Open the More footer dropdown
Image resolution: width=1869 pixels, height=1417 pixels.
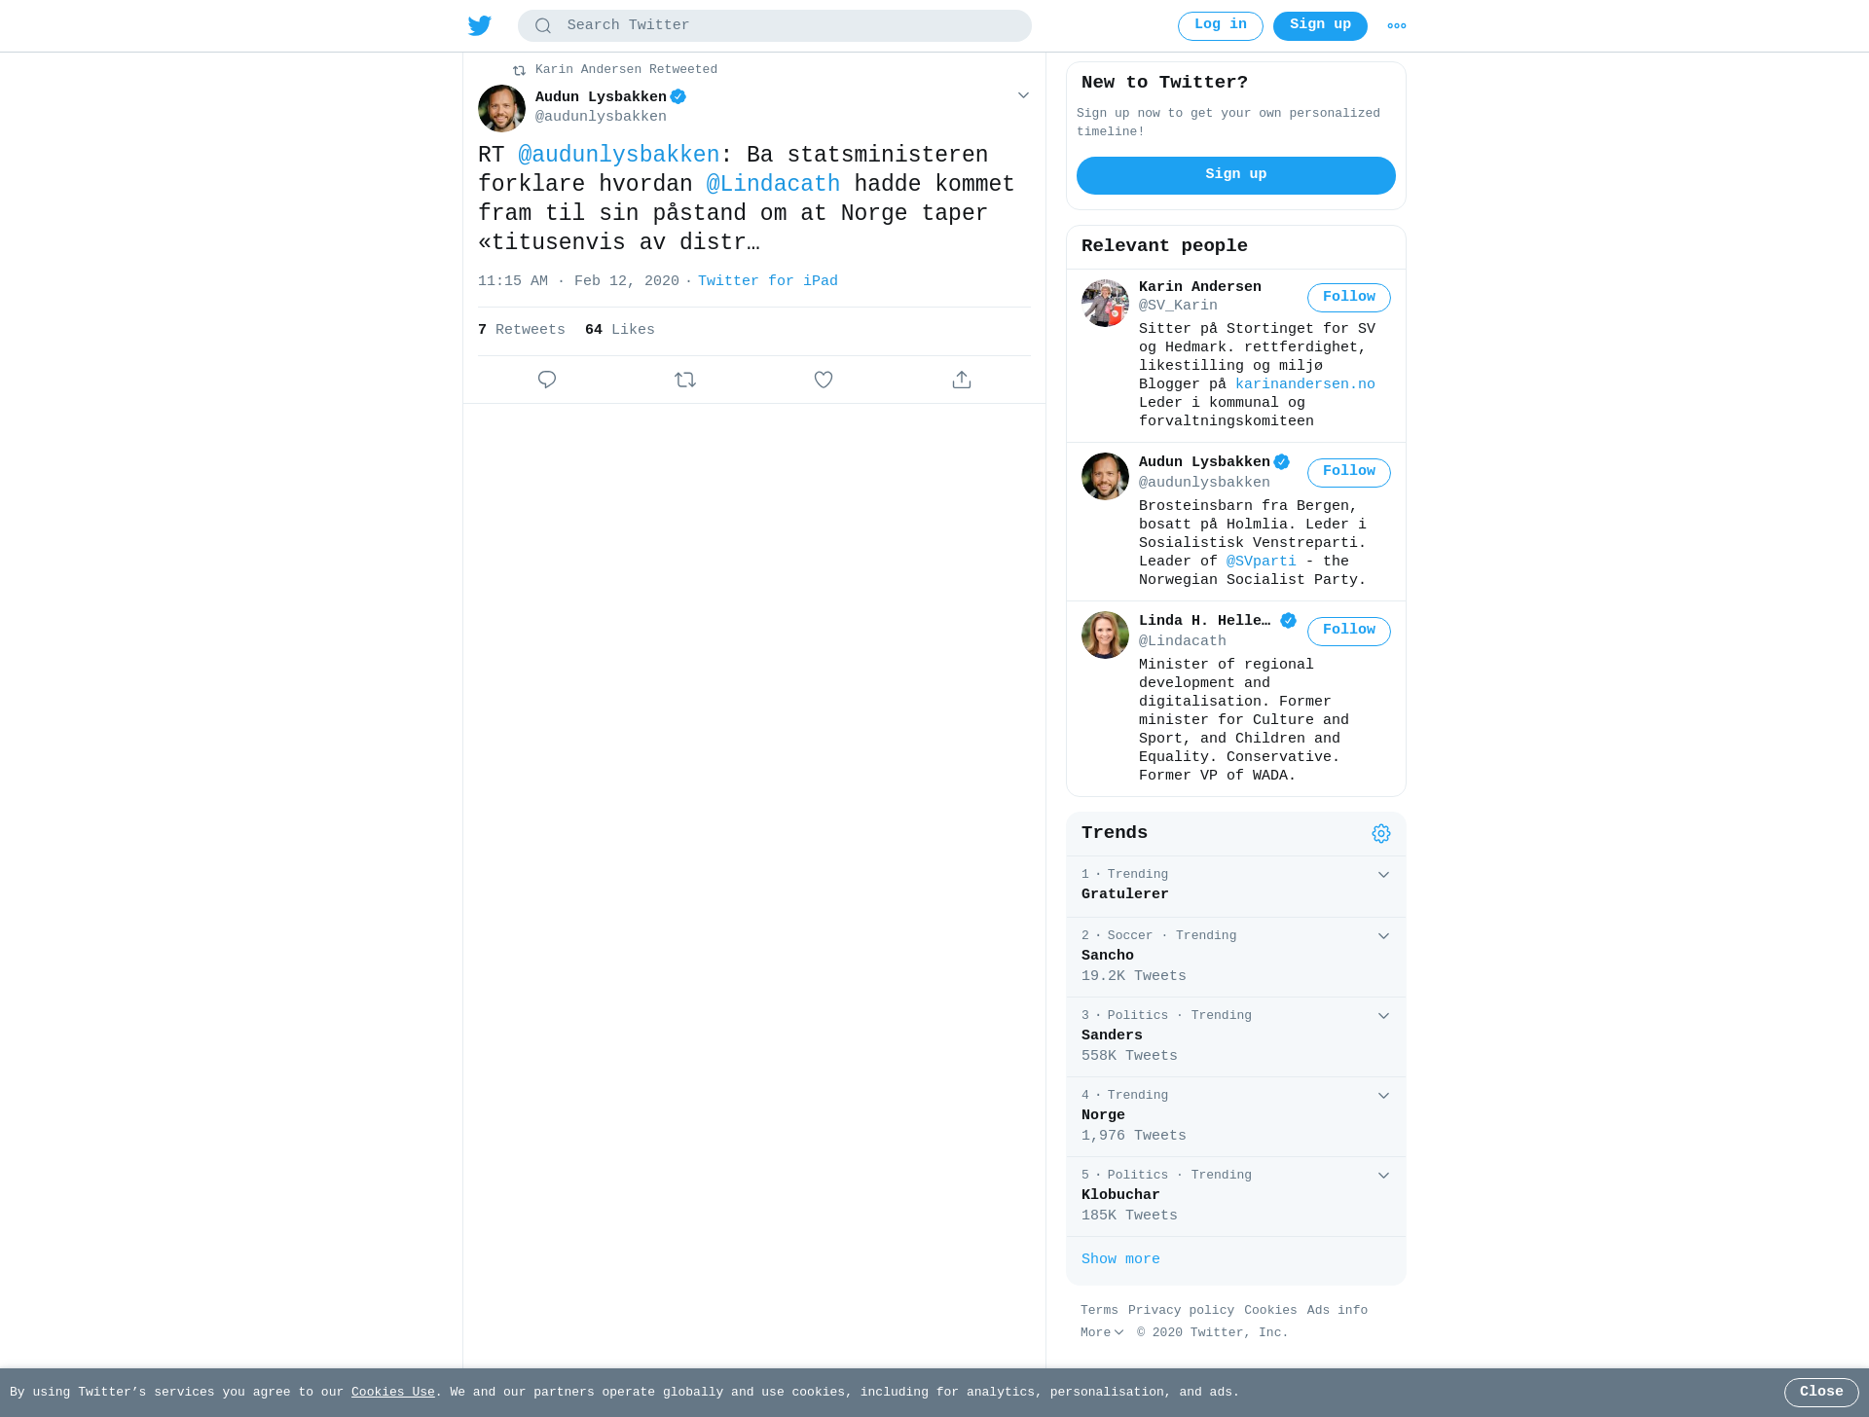pyautogui.click(x=1102, y=1332)
